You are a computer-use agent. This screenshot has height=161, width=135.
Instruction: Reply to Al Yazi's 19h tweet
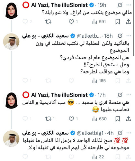pyautogui.click(x=27, y=22)
